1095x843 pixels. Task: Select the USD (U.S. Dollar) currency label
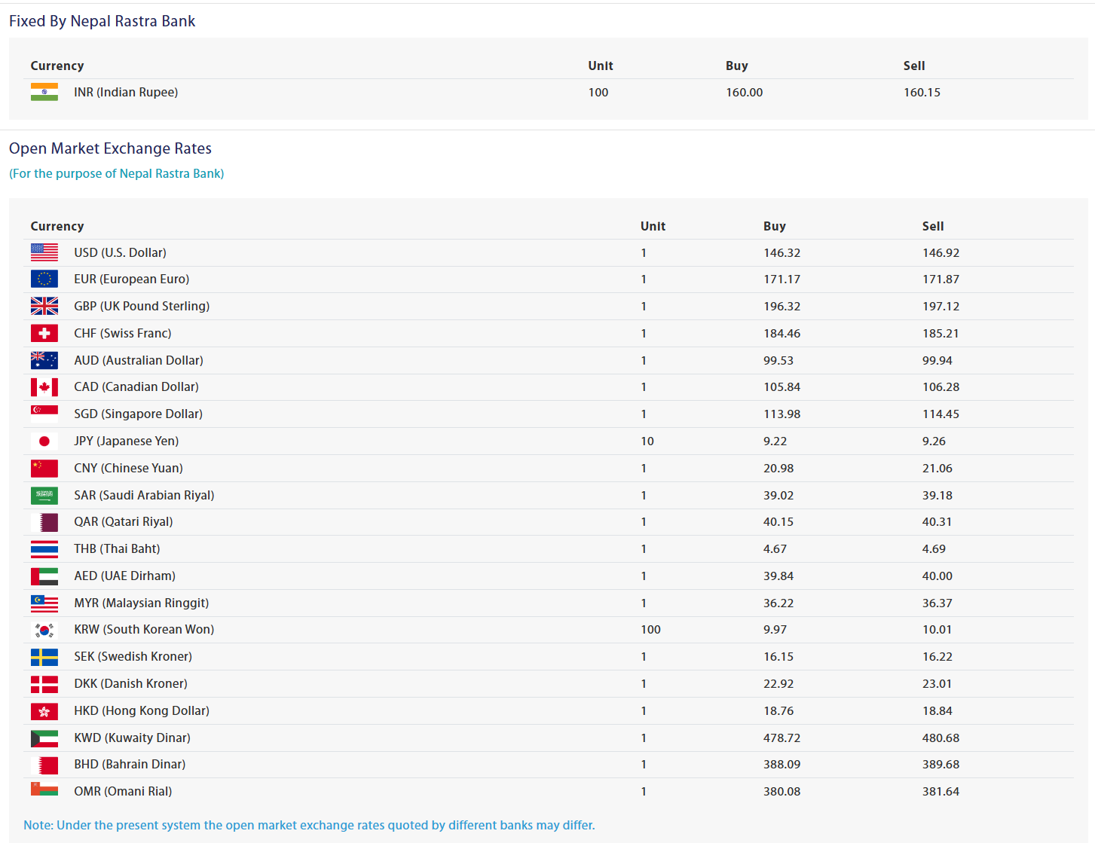120,252
